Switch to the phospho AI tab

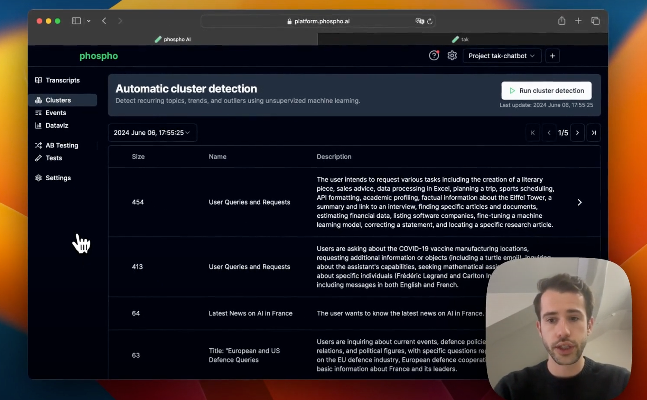point(173,39)
